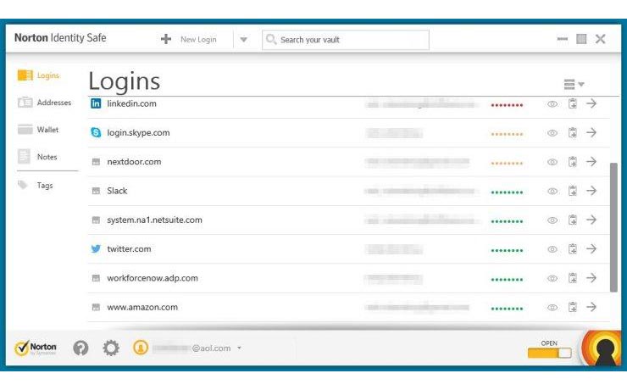The width and height of the screenshot is (627, 390).
Task: Click twitter.com clipboard copy icon
Action: pos(573,248)
